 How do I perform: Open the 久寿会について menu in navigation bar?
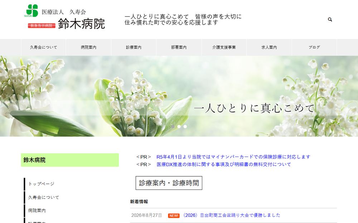coord(43,47)
